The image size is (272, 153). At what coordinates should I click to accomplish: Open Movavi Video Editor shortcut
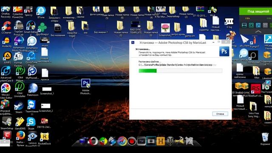[x=6, y=91]
